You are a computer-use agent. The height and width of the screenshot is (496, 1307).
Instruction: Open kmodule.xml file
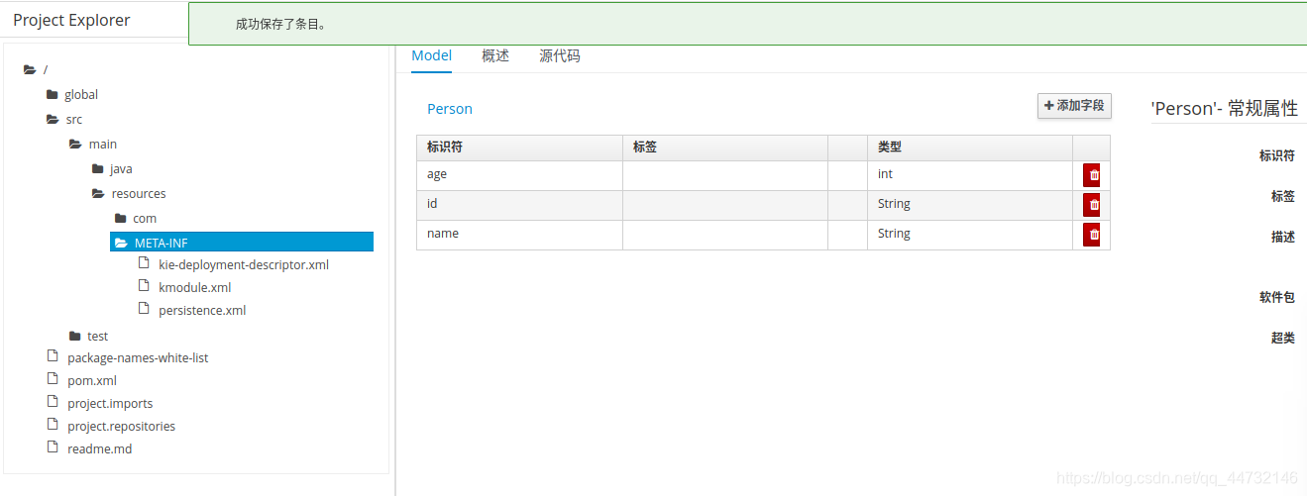tap(195, 288)
